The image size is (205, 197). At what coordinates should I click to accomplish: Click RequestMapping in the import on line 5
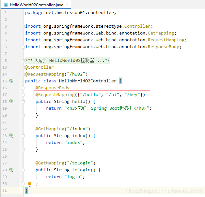[x=166, y=40]
